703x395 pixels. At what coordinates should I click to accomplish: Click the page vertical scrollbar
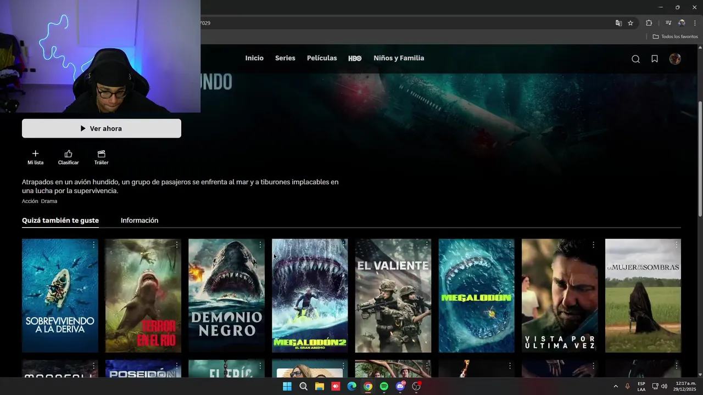[x=700, y=159]
